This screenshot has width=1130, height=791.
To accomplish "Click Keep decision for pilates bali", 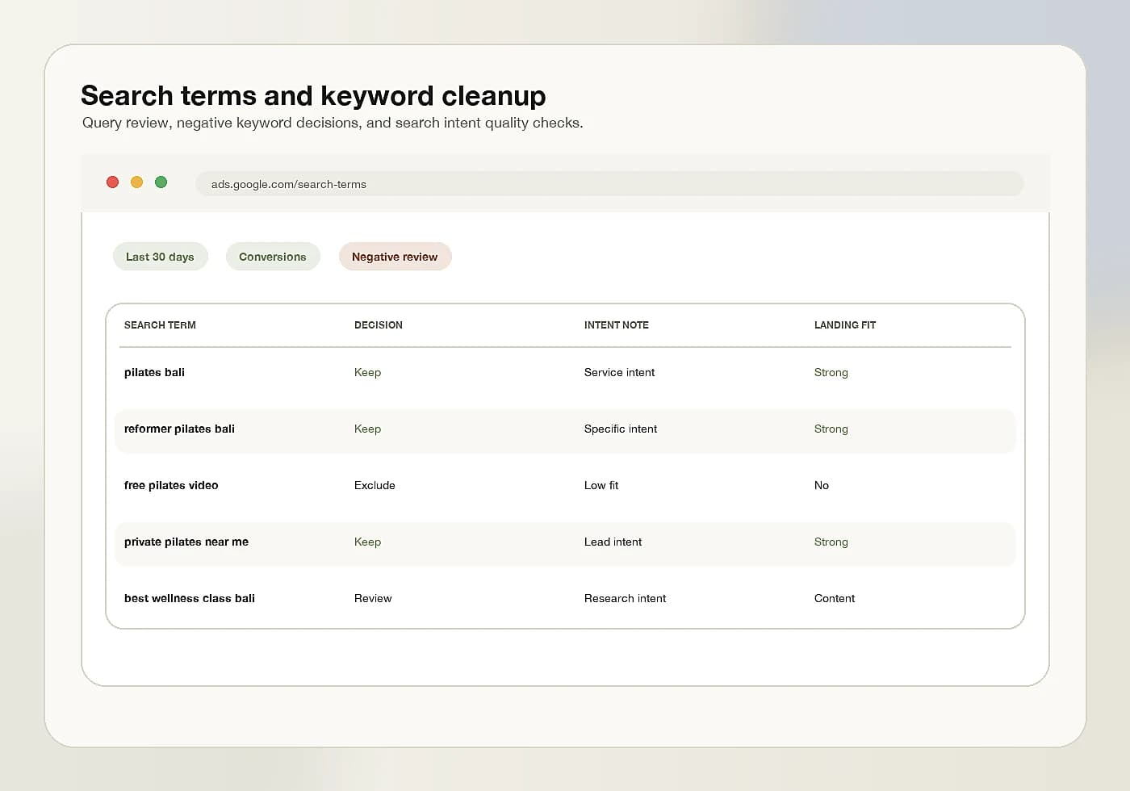I will pos(367,372).
